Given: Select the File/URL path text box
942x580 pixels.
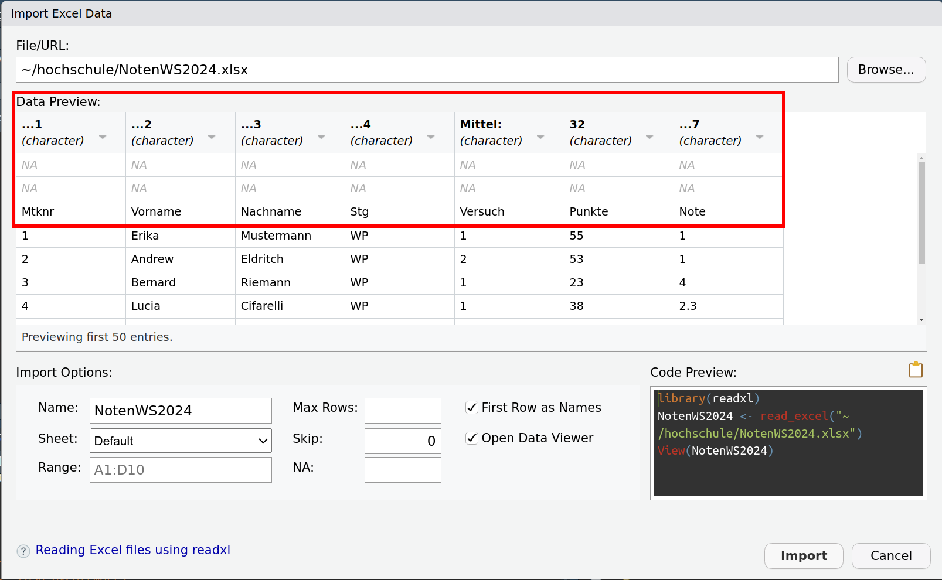Looking at the screenshot, I should (x=427, y=70).
